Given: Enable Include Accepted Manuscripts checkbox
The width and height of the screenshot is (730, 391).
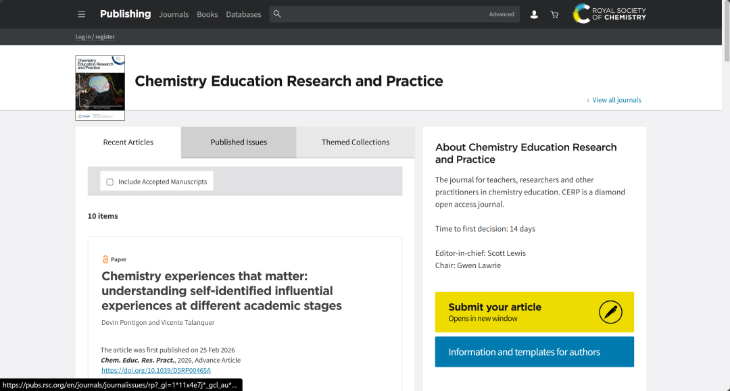Looking at the screenshot, I should tap(110, 182).
